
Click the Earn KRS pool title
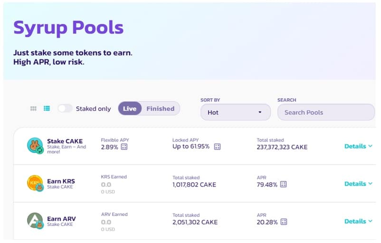(61, 181)
